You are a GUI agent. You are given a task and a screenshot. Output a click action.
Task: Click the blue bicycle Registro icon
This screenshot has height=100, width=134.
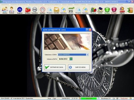pos(20,10)
